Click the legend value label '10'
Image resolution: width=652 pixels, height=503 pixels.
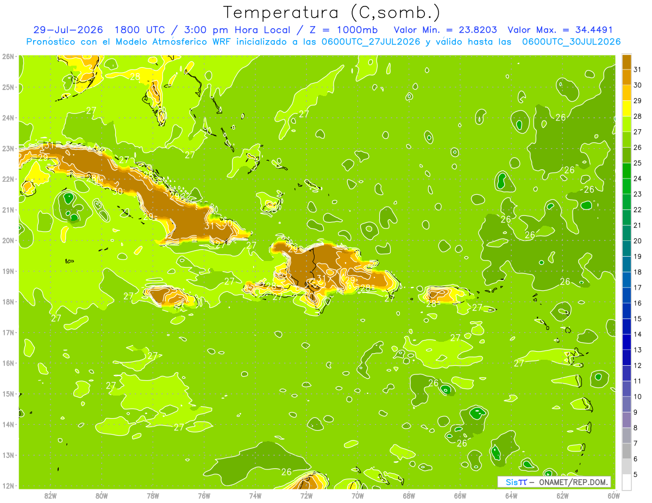pyautogui.click(x=637, y=396)
